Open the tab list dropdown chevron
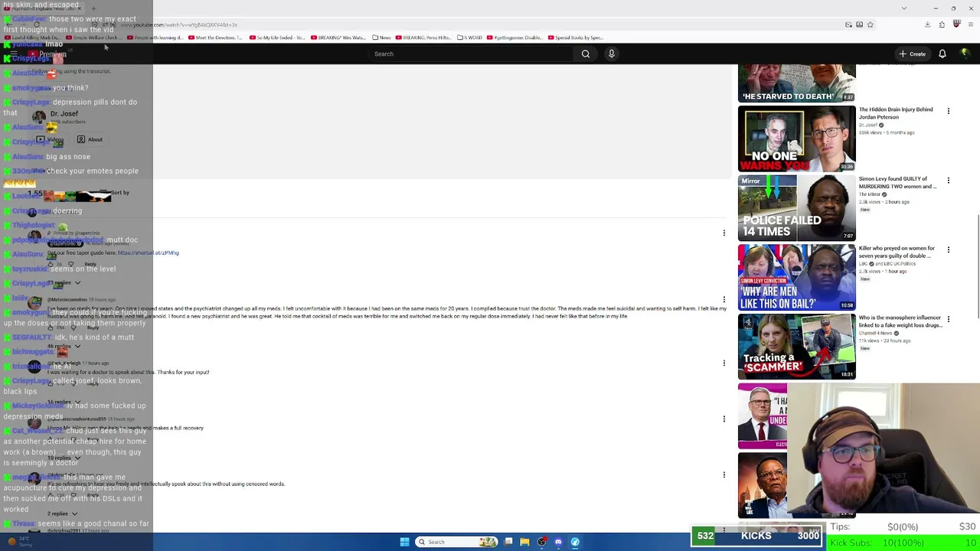The height and width of the screenshot is (551, 980). coord(904,8)
